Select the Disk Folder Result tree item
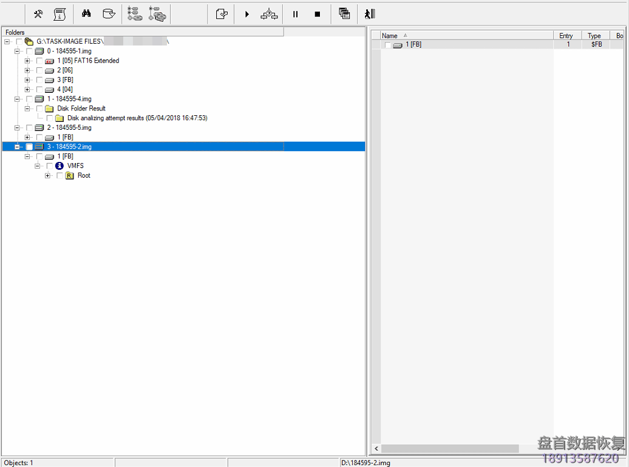The width and height of the screenshot is (629, 467). pos(81,109)
